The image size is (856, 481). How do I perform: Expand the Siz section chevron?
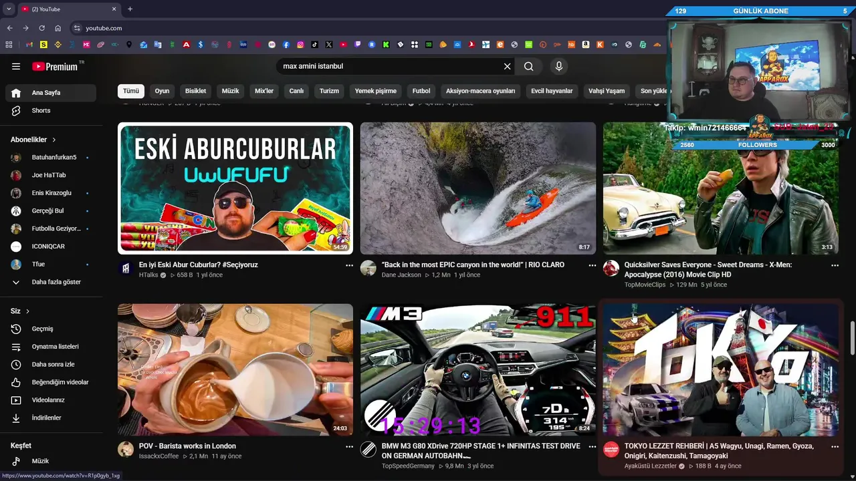[27, 311]
